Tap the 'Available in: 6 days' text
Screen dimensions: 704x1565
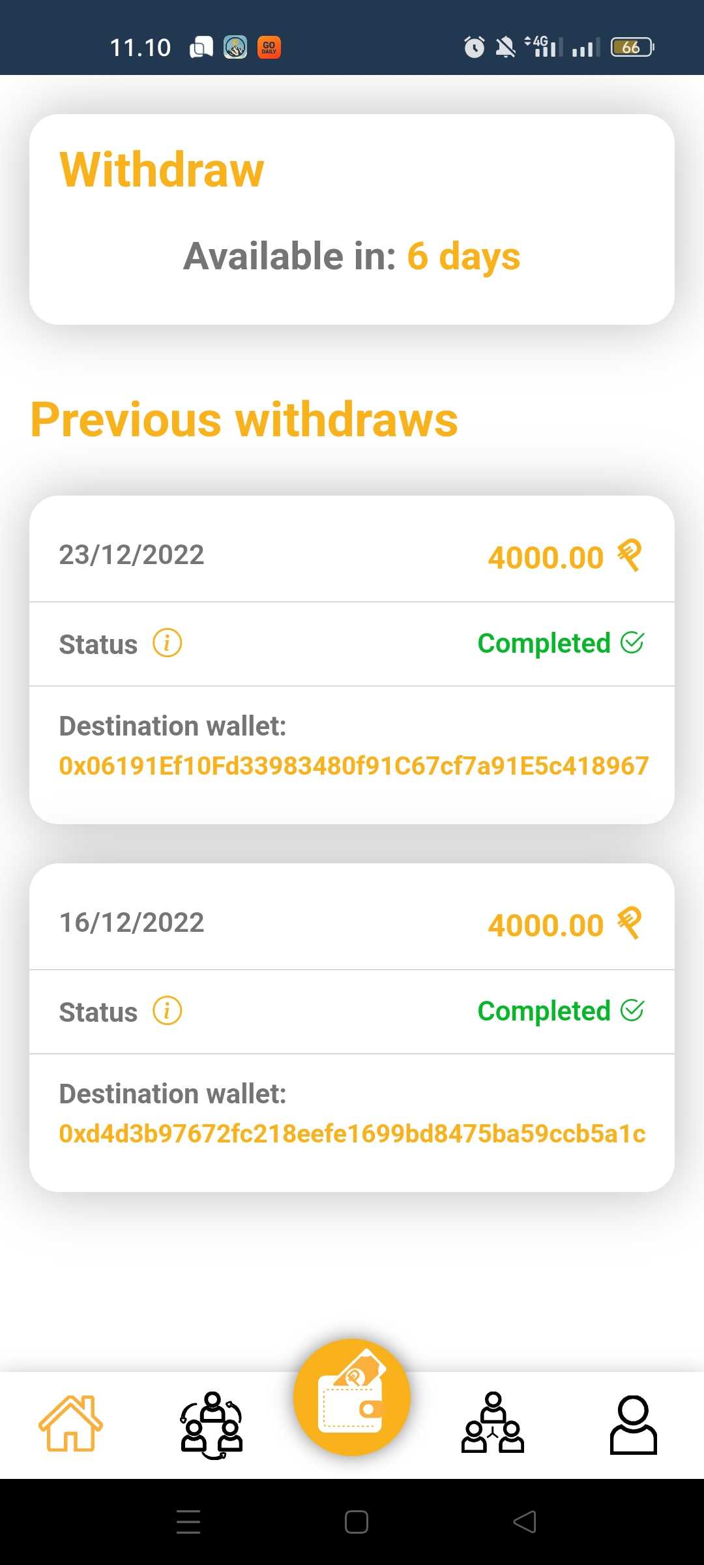[352, 256]
